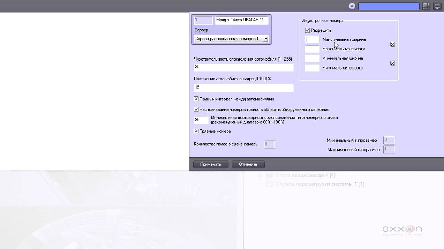Click the Минимальная высота input field
The height and width of the screenshot is (249, 444).
tap(312, 68)
